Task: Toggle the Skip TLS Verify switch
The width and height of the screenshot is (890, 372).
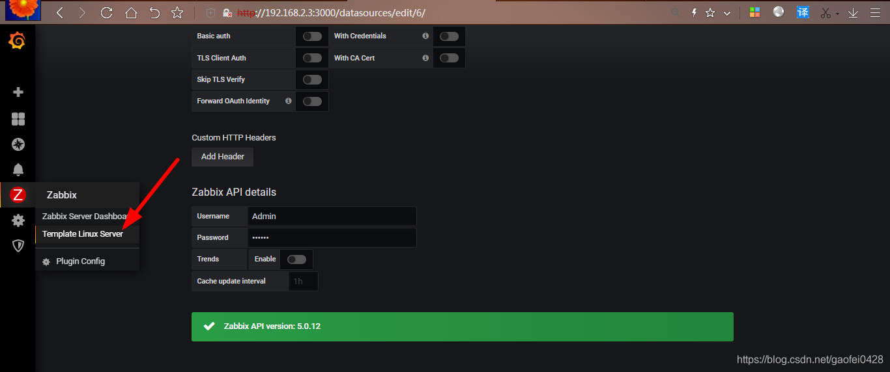Action: coord(312,79)
